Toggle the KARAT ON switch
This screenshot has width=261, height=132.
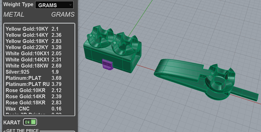[x=30, y=122]
